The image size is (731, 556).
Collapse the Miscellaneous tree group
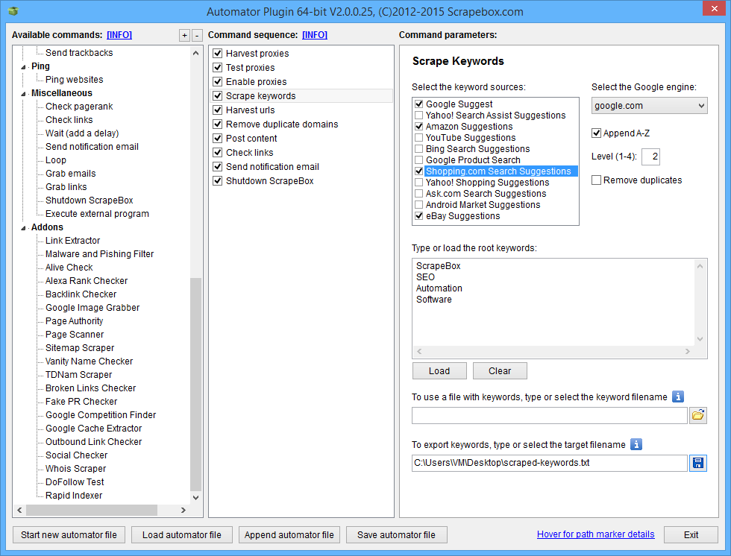(24, 94)
